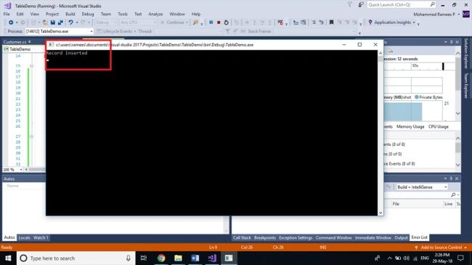Select the Customer.cs editor tab
Screen dimensions: 472x265
pos(15,42)
